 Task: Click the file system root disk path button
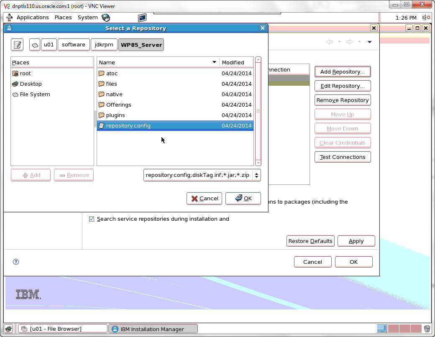tap(35, 45)
